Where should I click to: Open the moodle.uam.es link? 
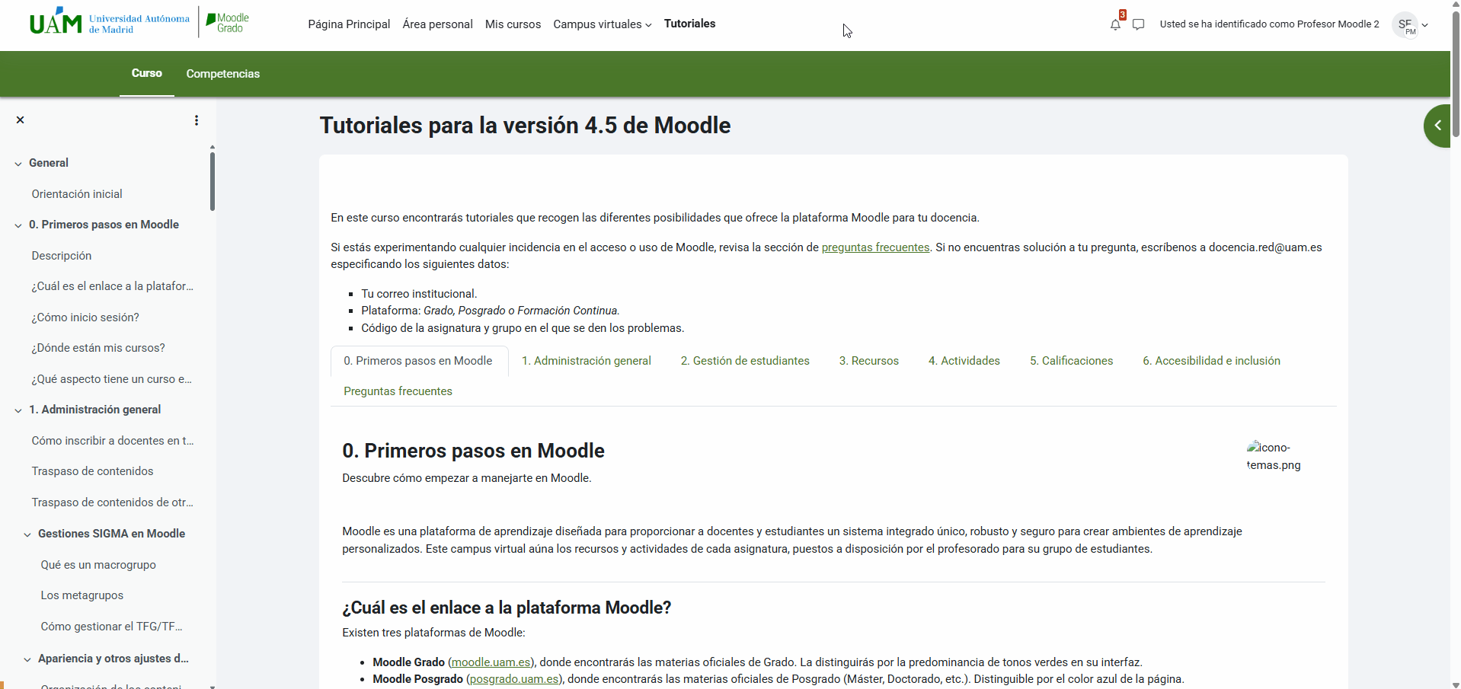[x=492, y=662]
